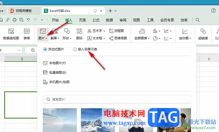Select 嵌入到单元格 embed in cell option
Screen dimensions: 219x132
coord(85,49)
